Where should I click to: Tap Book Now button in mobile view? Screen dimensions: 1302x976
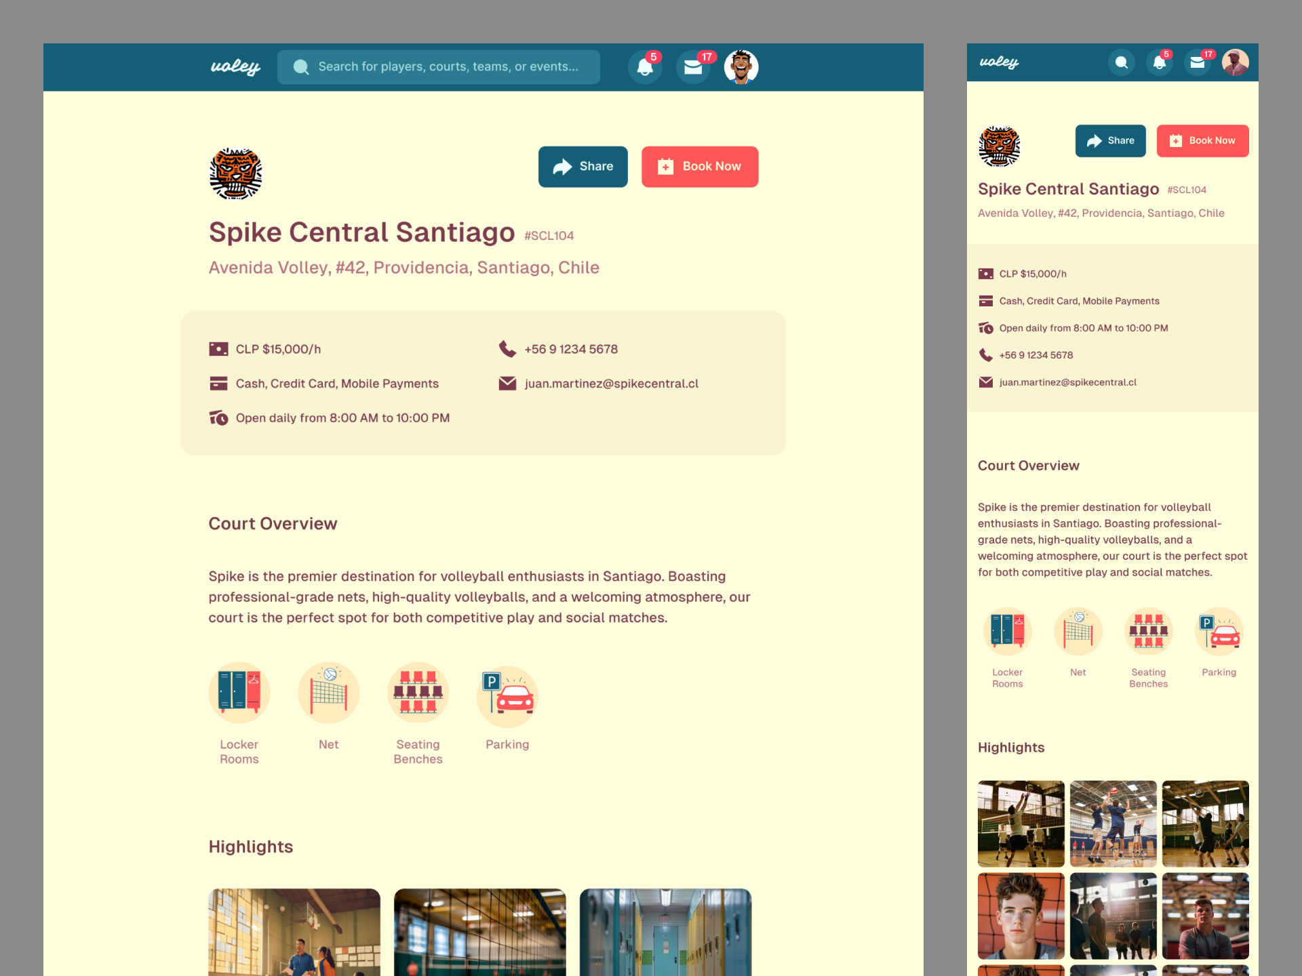coord(1203,141)
